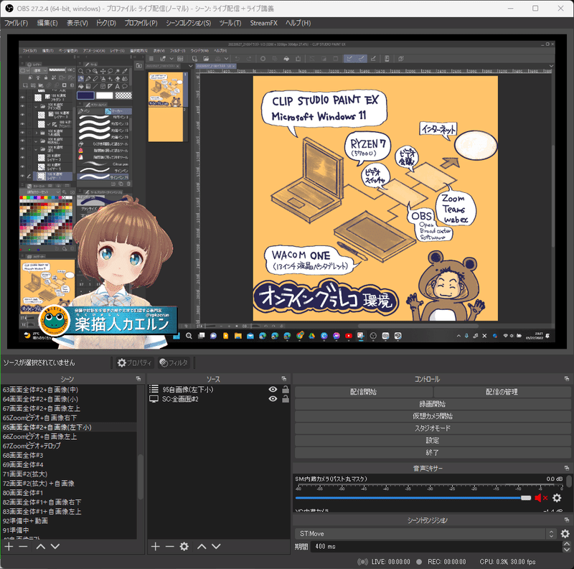Hide the SC:全画面#2 source
Image resolution: width=574 pixels, height=569 pixels.
(x=273, y=399)
